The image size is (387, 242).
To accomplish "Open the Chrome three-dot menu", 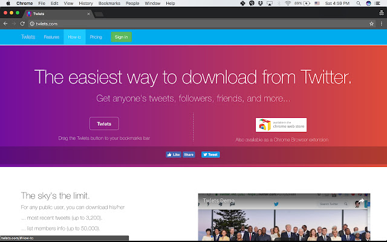I will [382, 24].
